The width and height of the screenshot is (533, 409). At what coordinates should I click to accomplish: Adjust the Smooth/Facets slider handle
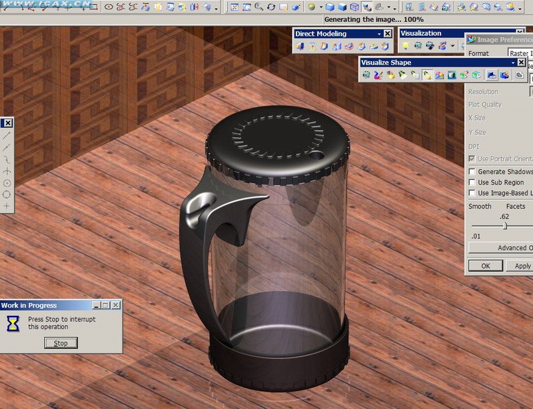(505, 226)
